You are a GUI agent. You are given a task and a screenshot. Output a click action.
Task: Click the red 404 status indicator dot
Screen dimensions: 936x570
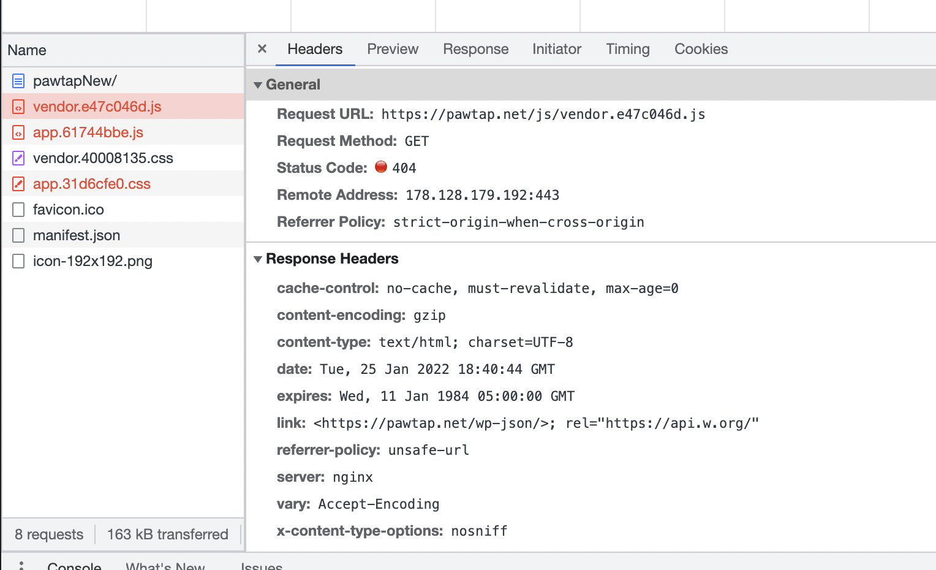[x=381, y=167]
